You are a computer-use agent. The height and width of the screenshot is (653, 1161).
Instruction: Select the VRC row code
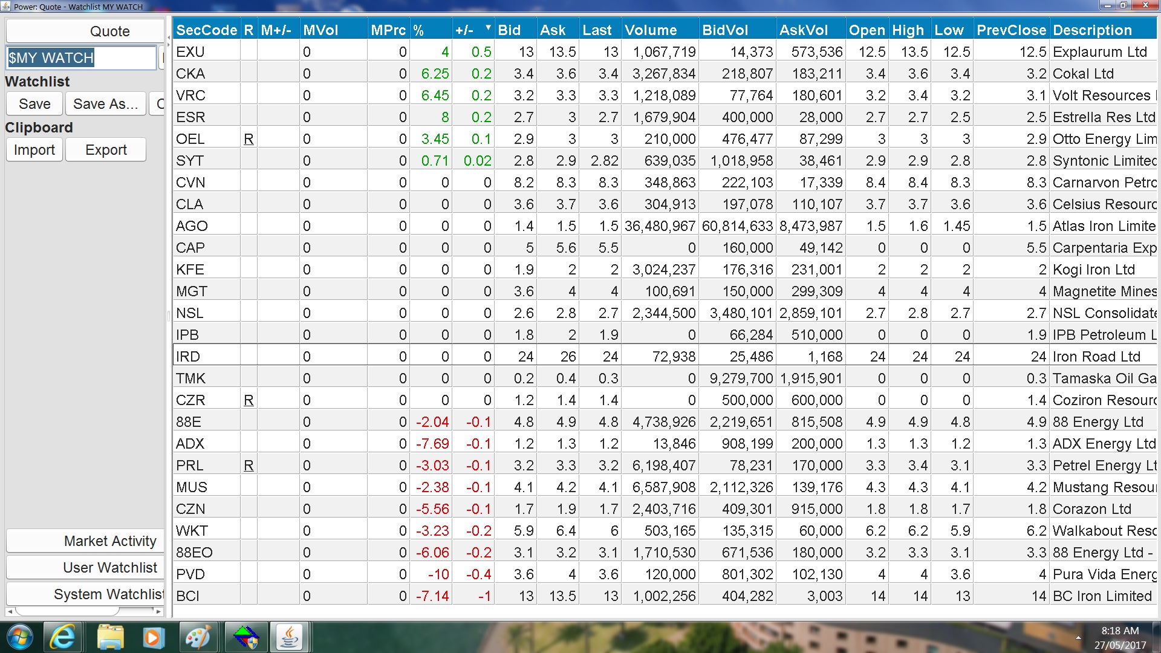coord(190,96)
